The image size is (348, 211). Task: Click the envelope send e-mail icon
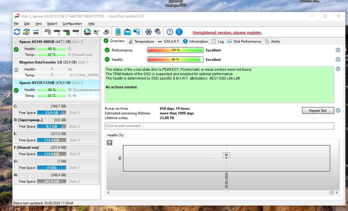click(x=127, y=32)
